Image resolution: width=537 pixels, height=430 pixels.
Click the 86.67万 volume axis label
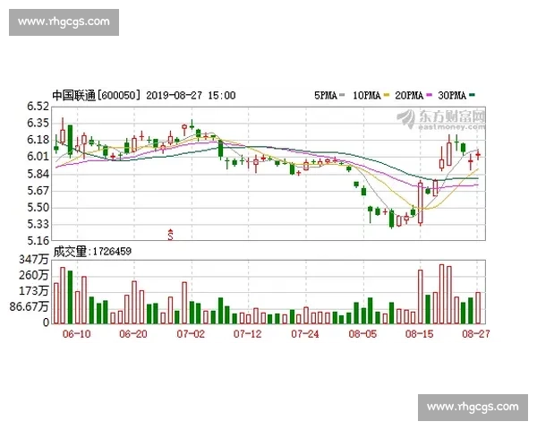[30, 306]
